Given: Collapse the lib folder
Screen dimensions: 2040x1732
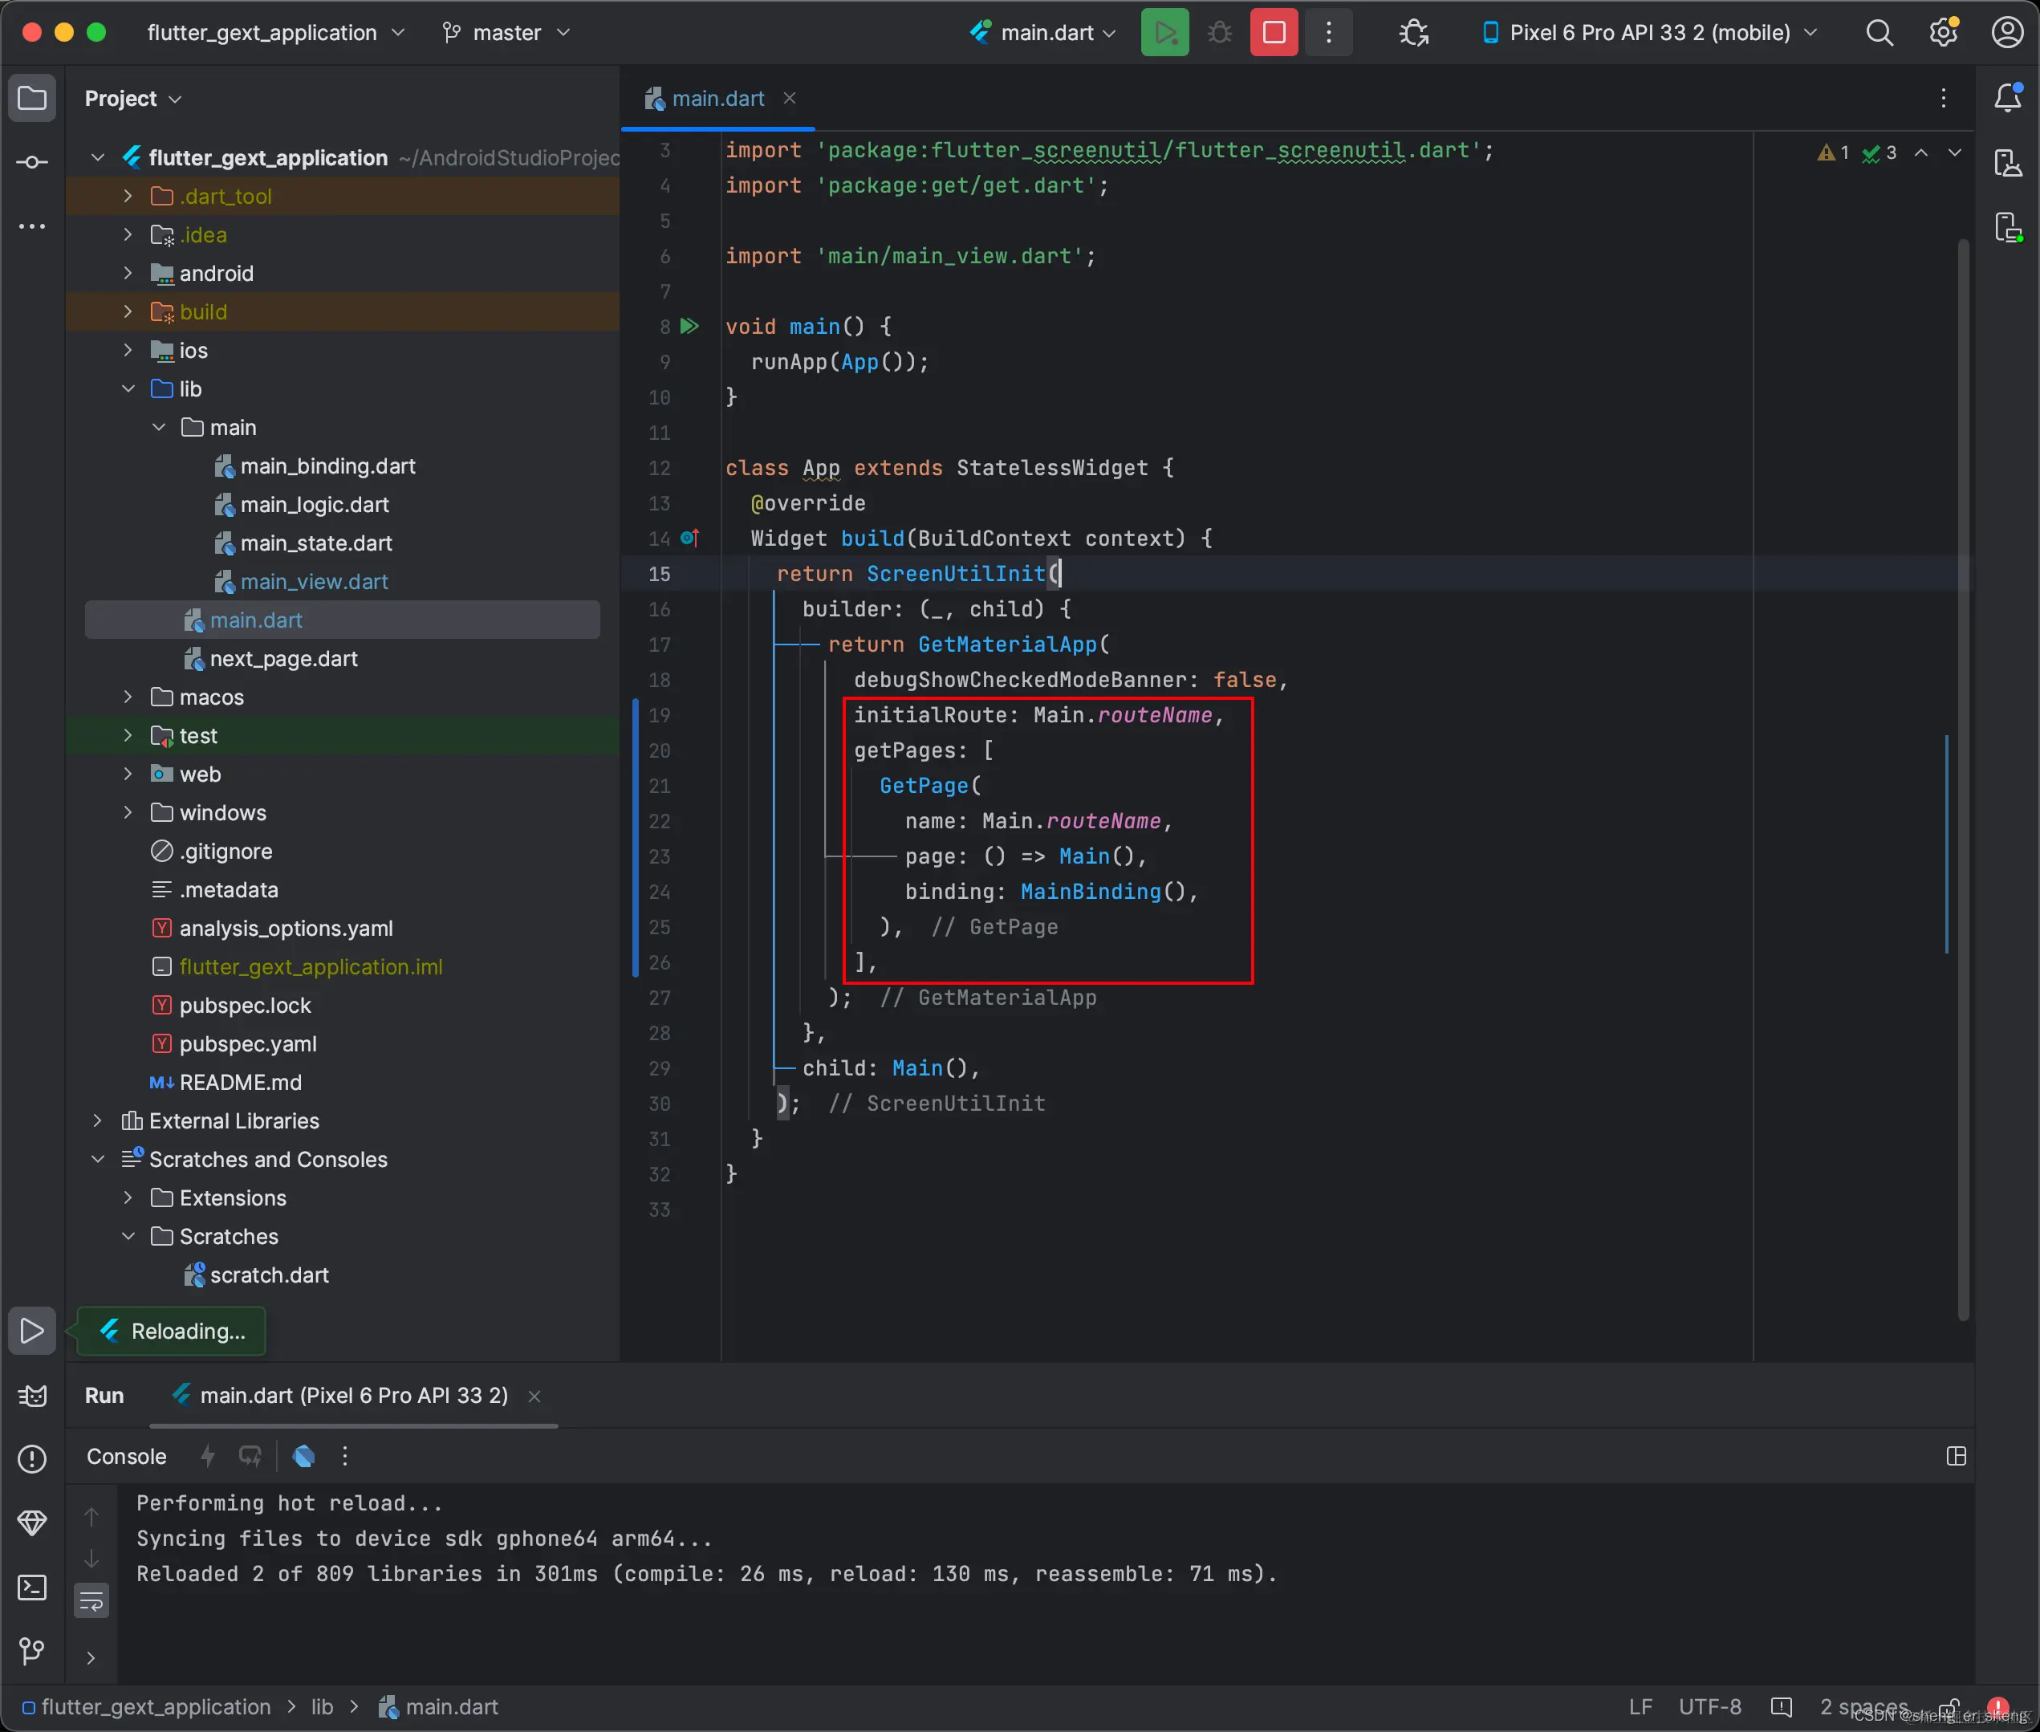Looking at the screenshot, I should click(128, 388).
